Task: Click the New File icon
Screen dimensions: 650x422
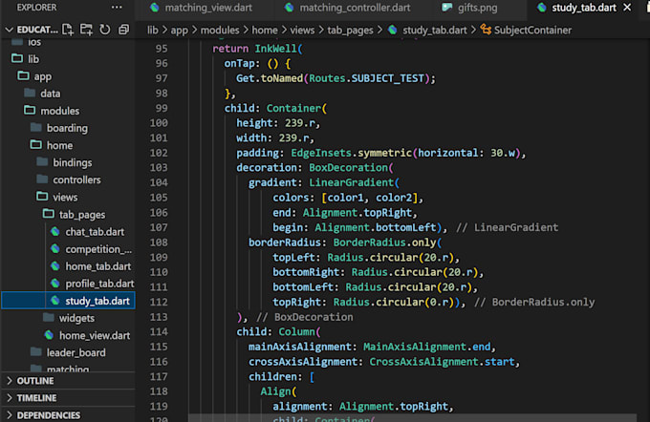Action: click(x=68, y=30)
